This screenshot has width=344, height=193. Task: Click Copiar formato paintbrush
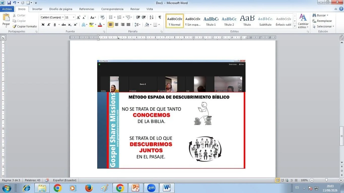pyautogui.click(x=25, y=26)
